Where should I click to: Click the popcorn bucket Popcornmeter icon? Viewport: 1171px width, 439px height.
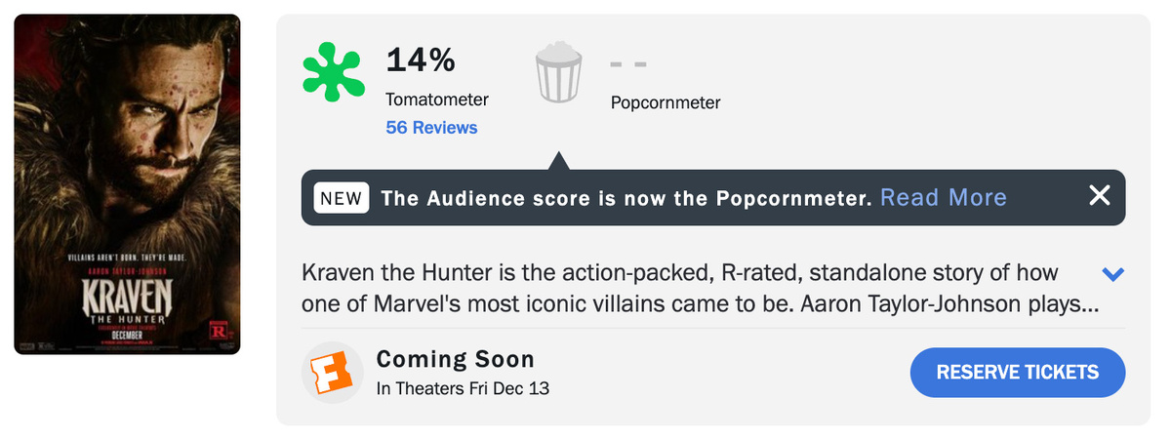pos(559,73)
